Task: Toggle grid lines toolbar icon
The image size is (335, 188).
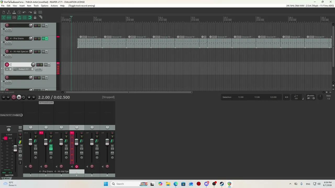Action: coord(24,17)
